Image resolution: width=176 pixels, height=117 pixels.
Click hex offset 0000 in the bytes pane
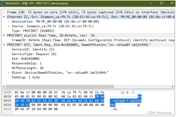[x=7, y=92]
